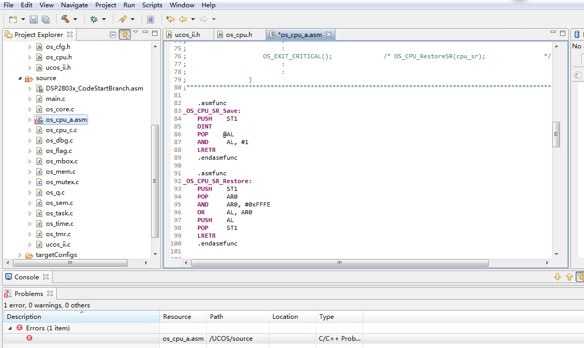Close the os_cpu_a.asm editor tab
The image size is (584, 348).
(x=329, y=34)
